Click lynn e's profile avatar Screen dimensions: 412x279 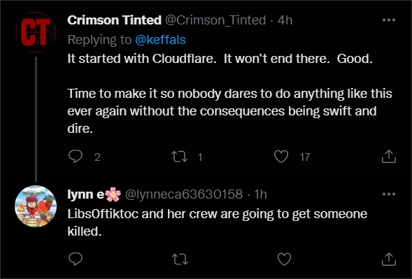(x=36, y=206)
